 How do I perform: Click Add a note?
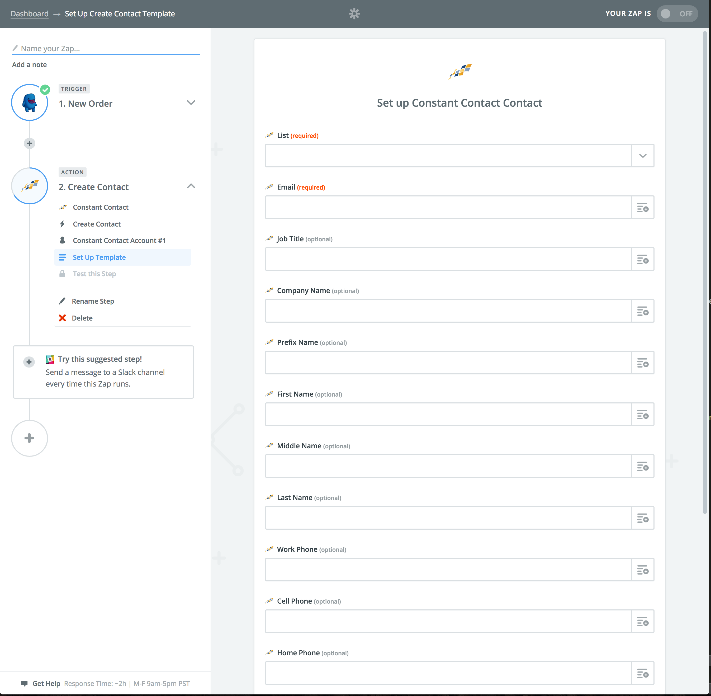[x=29, y=65]
